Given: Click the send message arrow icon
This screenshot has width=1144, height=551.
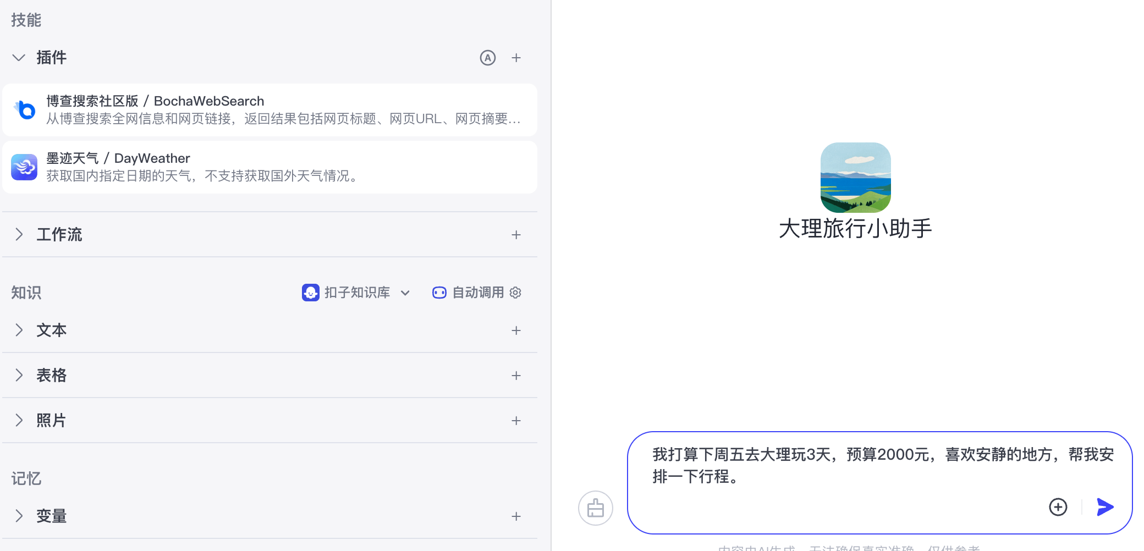Looking at the screenshot, I should click(x=1104, y=507).
